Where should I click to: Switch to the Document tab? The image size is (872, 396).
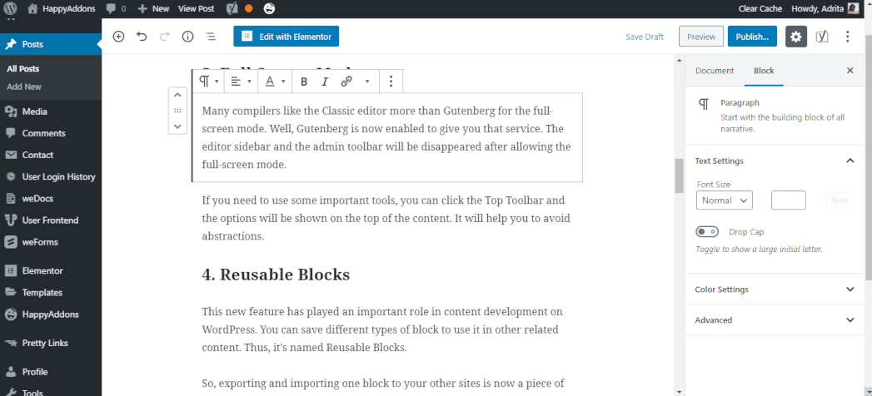pos(715,71)
